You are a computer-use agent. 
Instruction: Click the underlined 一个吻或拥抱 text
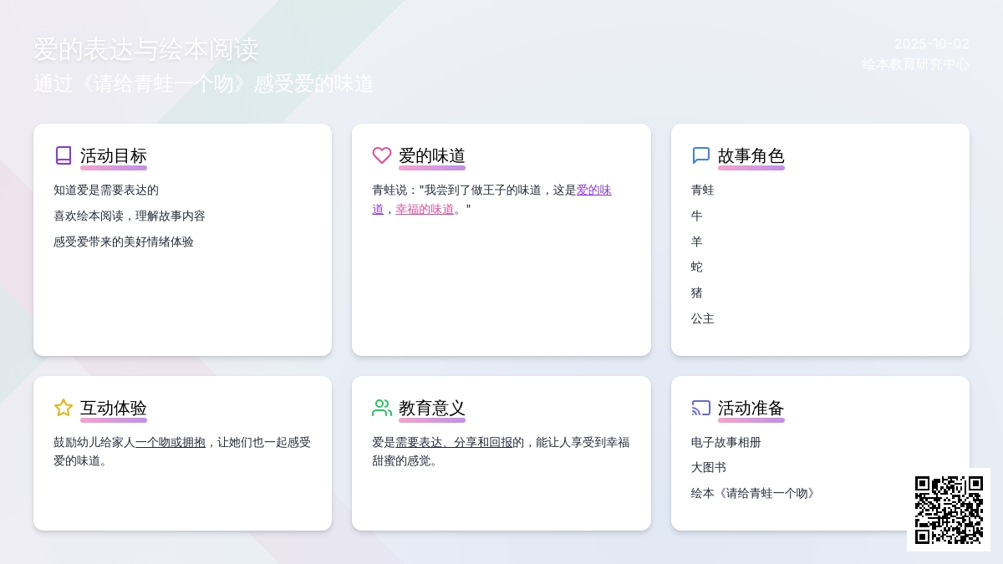click(x=171, y=442)
